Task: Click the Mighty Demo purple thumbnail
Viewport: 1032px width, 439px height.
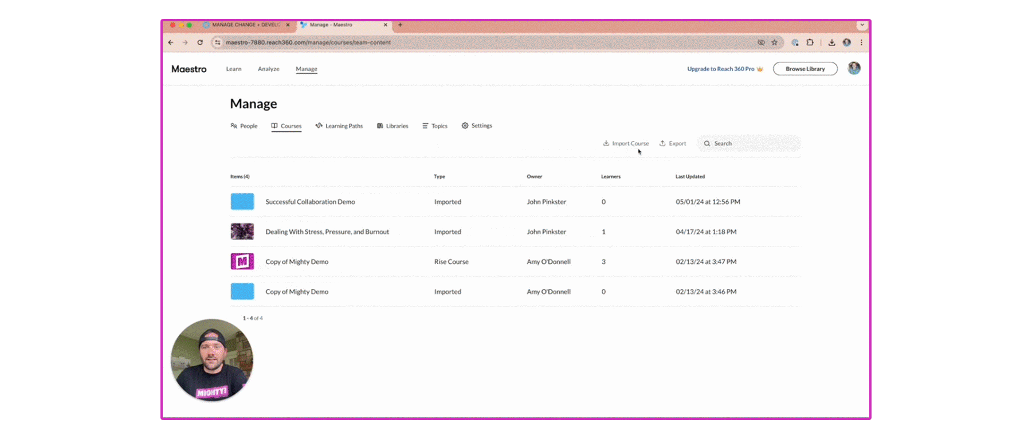Action: click(242, 261)
